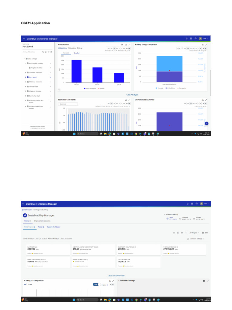The height and width of the screenshot is (310, 232).
Task: Download Estimated Cost Summary data
Action: click(x=203, y=100)
